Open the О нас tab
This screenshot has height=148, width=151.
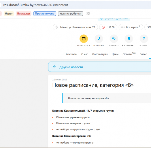pos(84,54)
